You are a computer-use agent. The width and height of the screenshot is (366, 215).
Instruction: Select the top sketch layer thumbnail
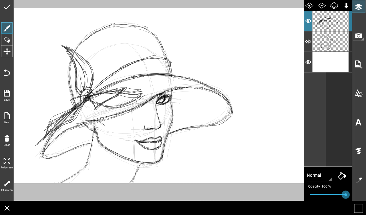coord(331,21)
